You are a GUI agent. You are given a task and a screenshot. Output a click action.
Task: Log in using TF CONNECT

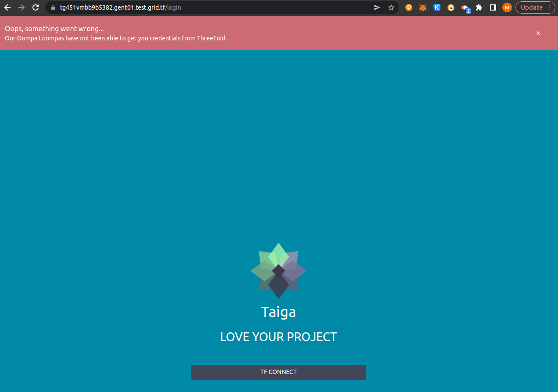(x=279, y=372)
